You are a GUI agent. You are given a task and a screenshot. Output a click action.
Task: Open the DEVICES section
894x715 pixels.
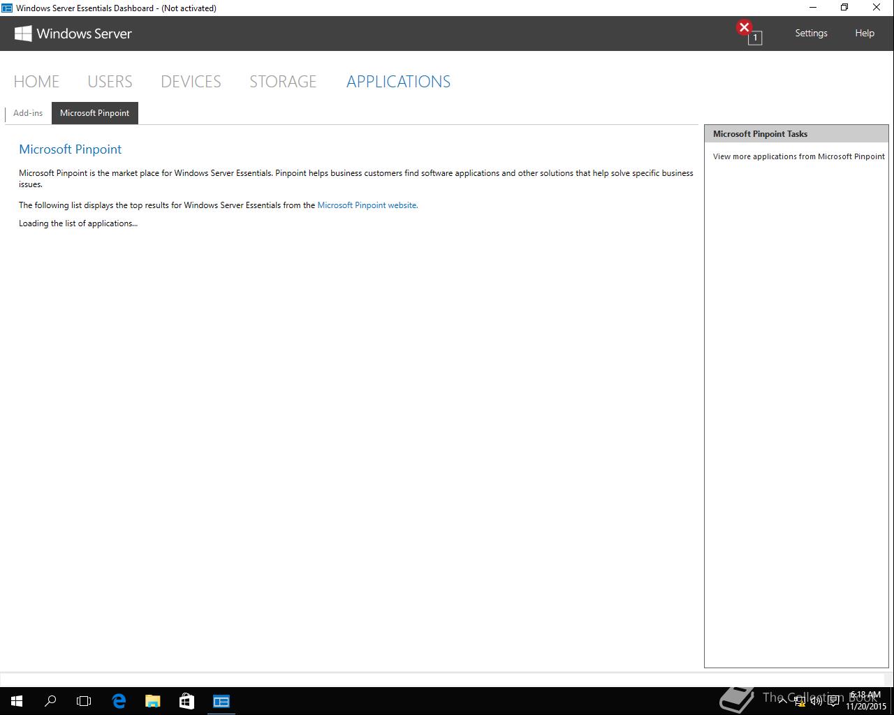tap(191, 82)
